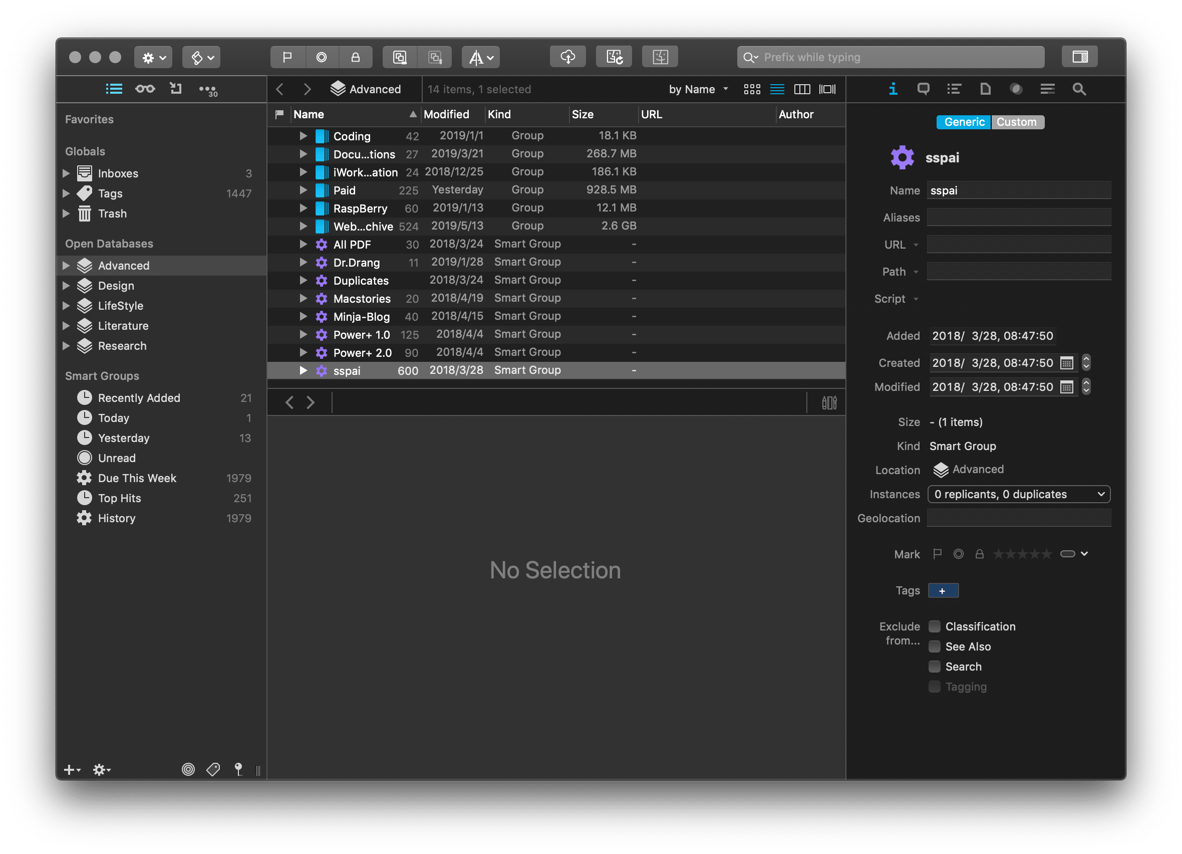Enable Exclude from Search checkbox
The height and width of the screenshot is (854, 1182).
pos(935,666)
